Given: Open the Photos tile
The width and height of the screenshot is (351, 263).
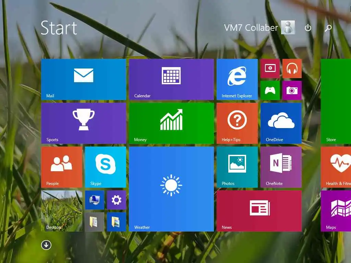Looking at the screenshot, I should pyautogui.click(x=237, y=167).
